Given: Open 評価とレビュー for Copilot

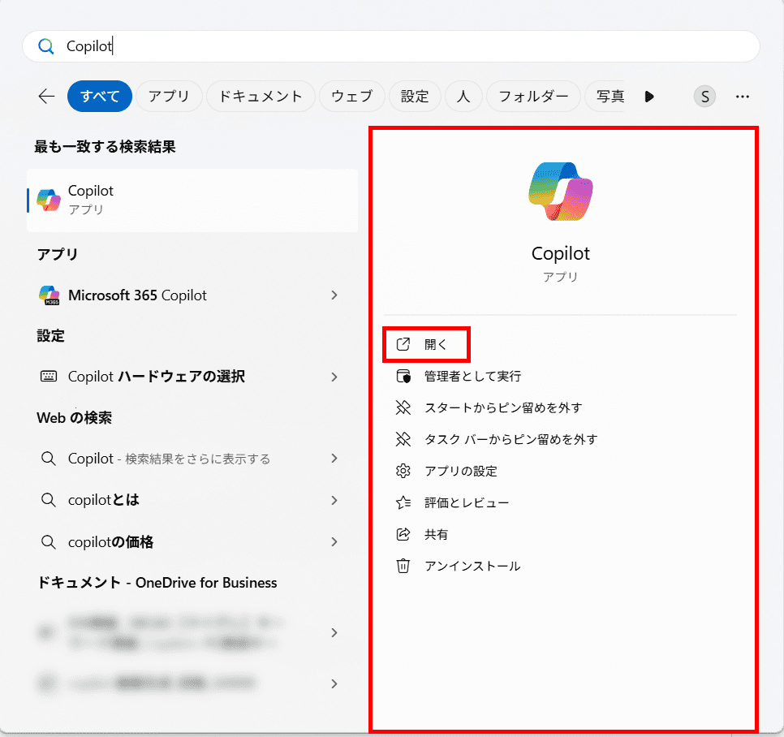Looking at the screenshot, I should click(x=453, y=502).
